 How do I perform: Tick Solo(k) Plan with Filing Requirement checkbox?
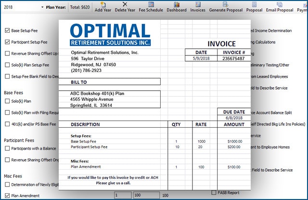click(7, 112)
